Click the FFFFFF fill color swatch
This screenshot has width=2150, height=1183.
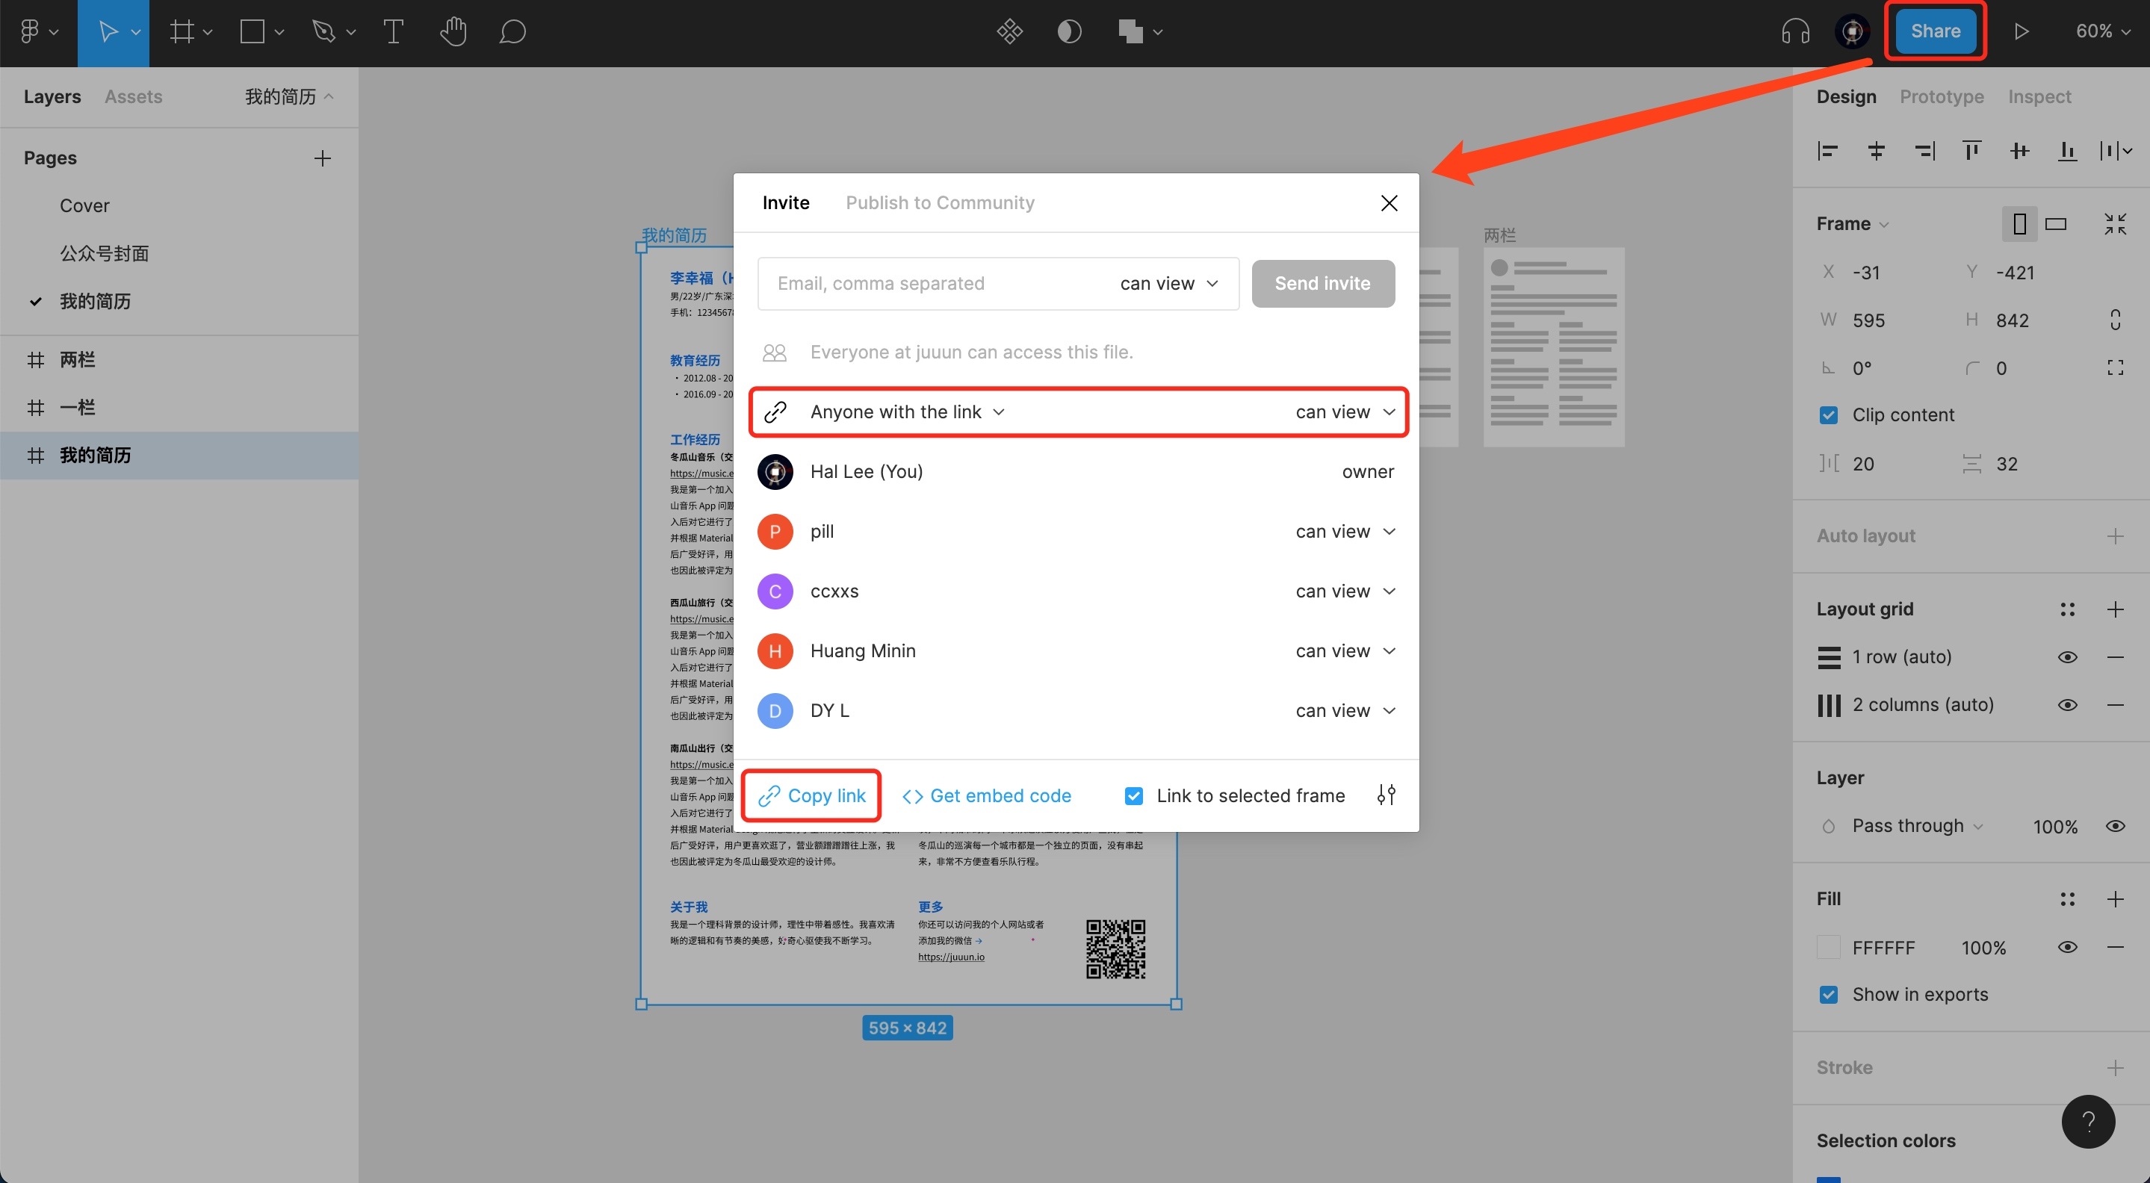tap(1828, 947)
